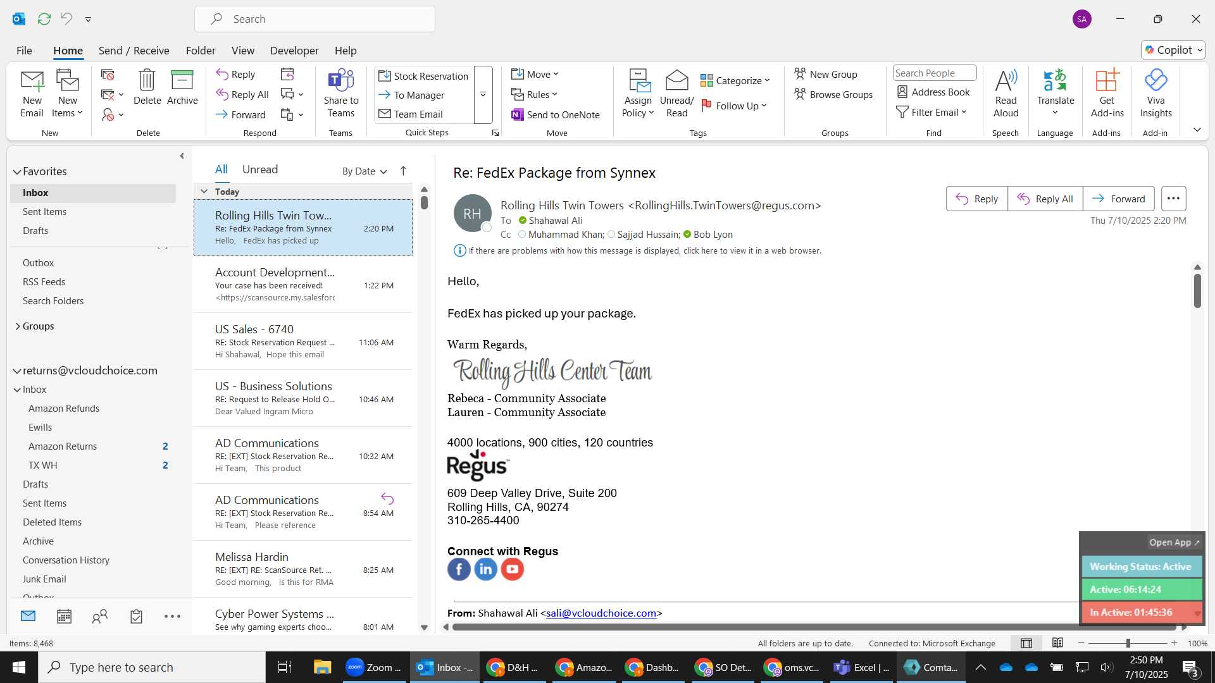
Task: Open By Date sort dropdown
Action: tap(364, 171)
